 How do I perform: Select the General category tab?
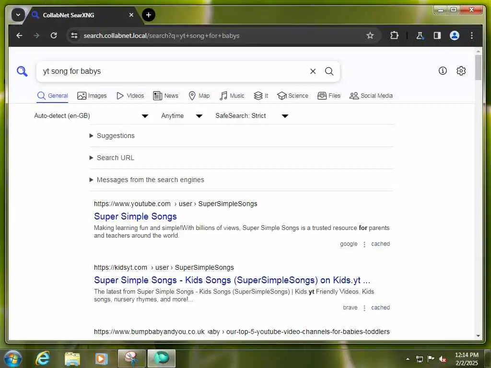coord(52,96)
